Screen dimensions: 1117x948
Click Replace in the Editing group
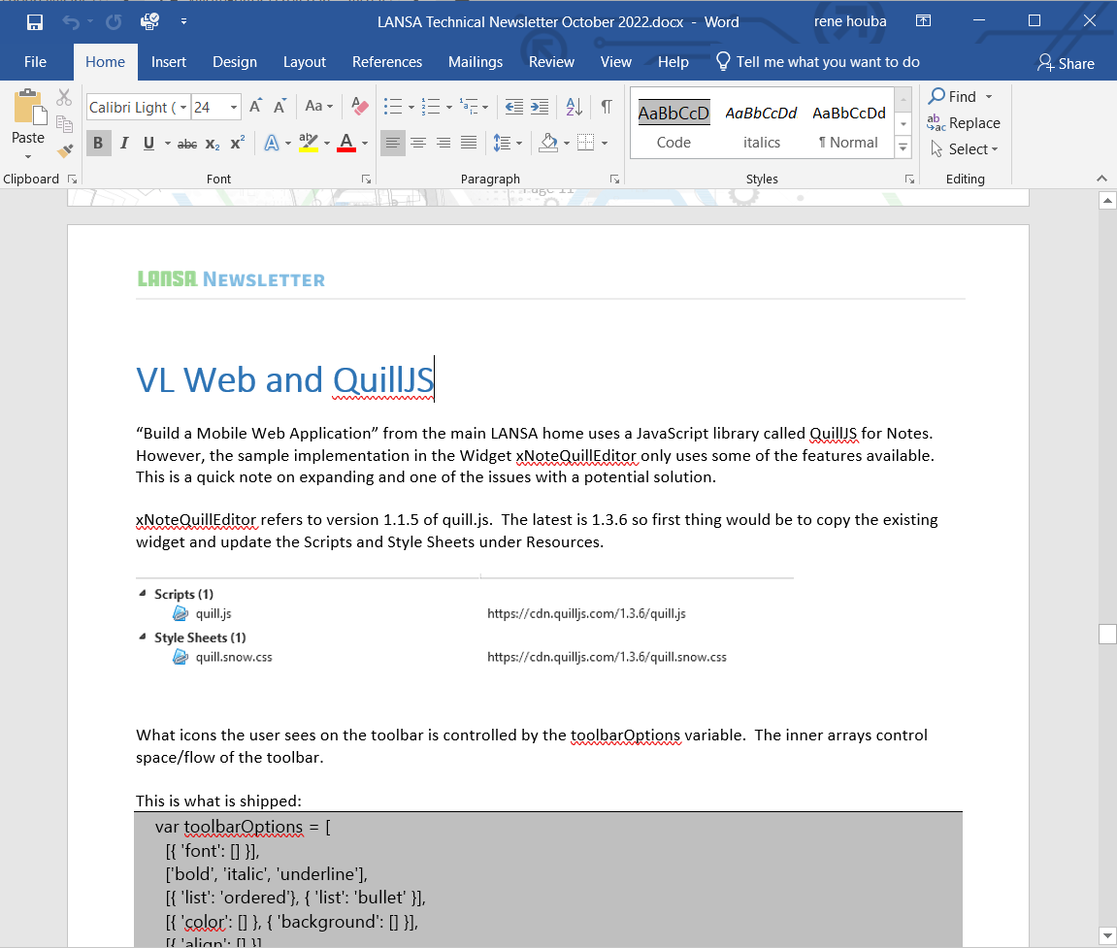pyautogui.click(x=963, y=123)
